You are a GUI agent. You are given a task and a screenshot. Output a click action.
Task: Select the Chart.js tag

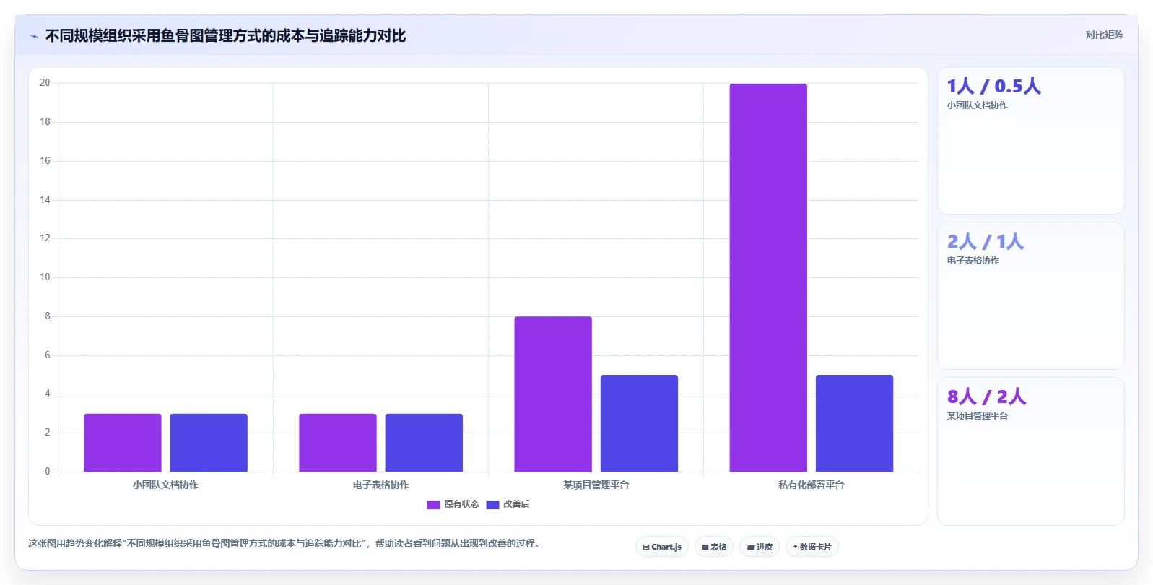(662, 547)
